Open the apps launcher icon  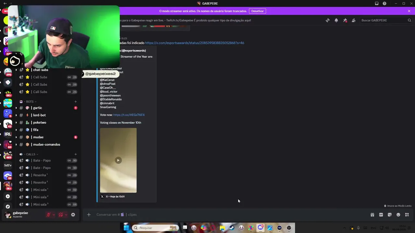point(407,215)
